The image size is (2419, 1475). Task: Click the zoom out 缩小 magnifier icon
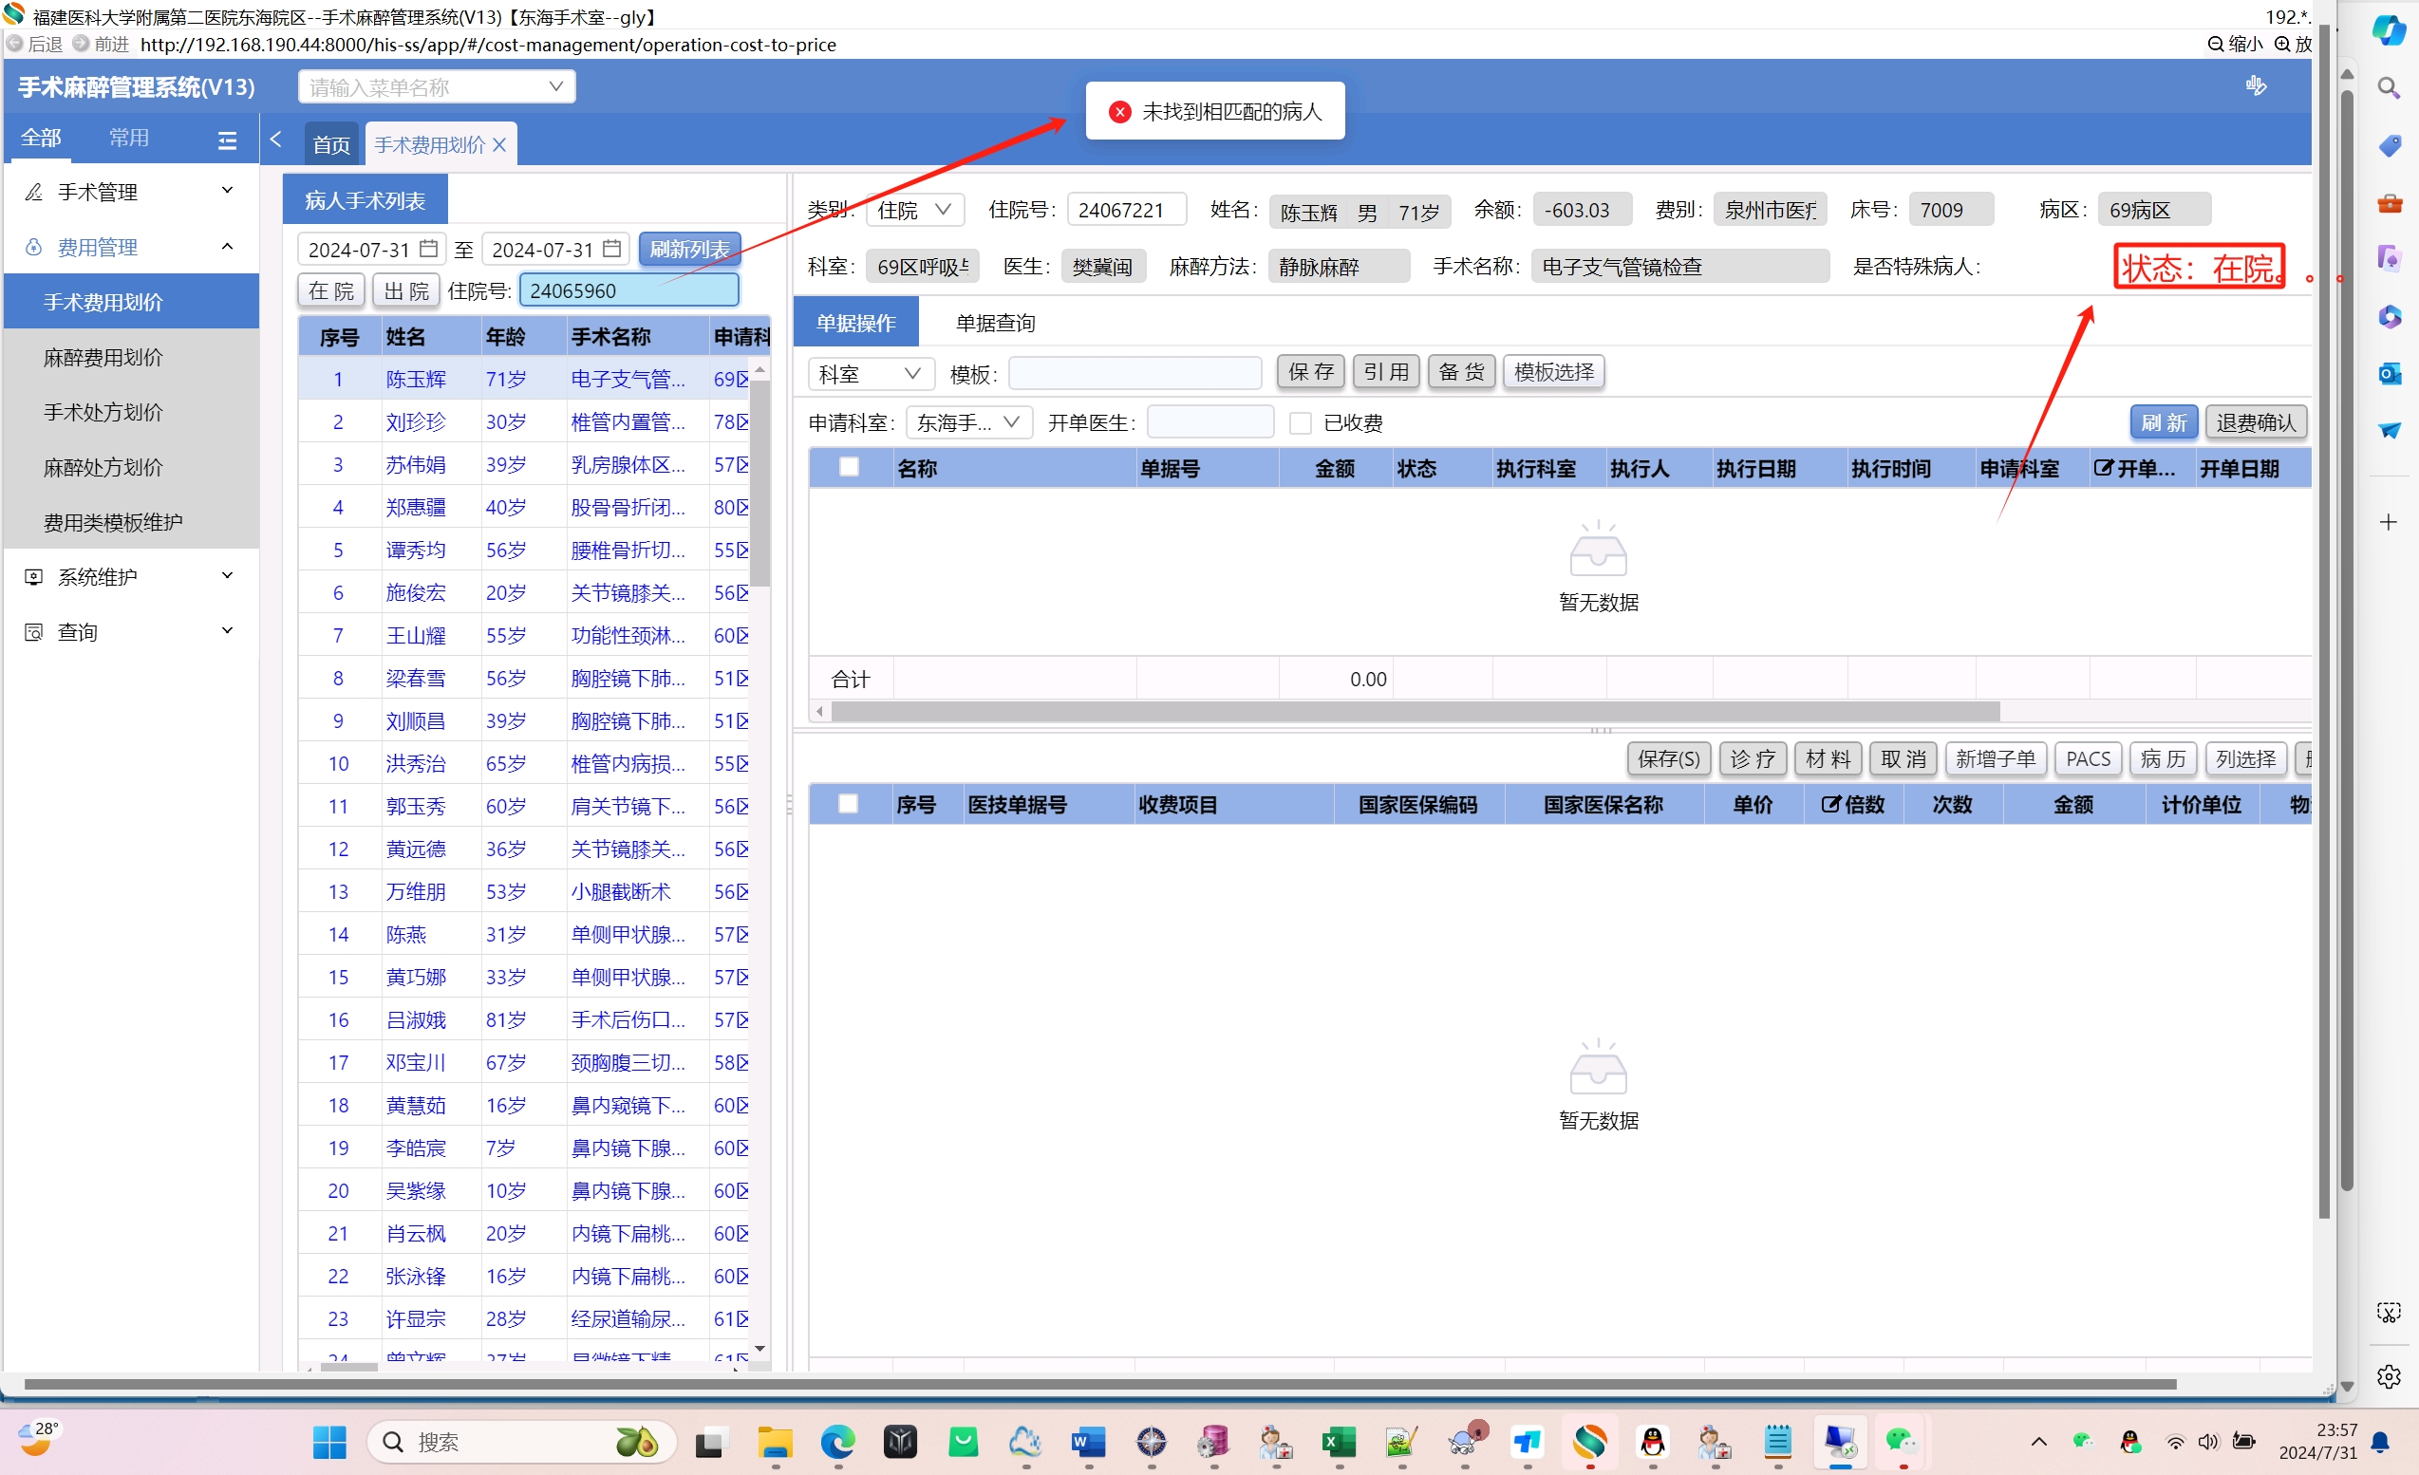(2216, 45)
